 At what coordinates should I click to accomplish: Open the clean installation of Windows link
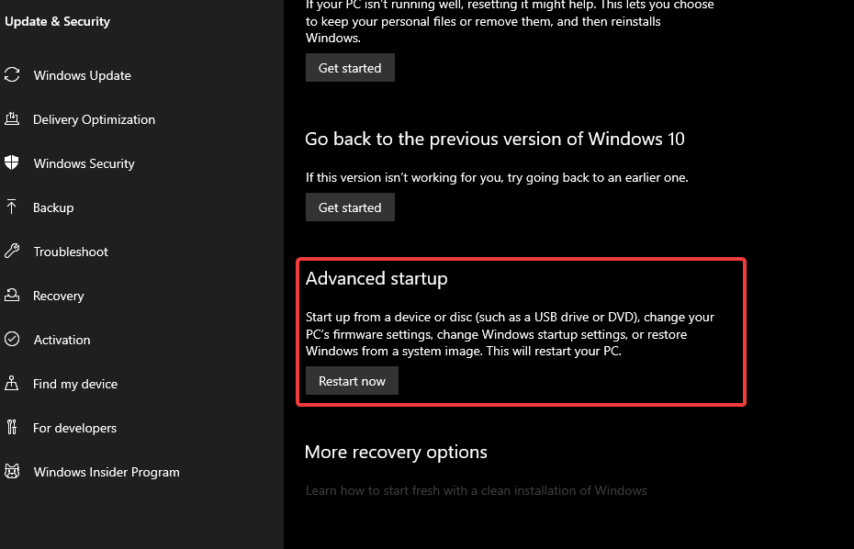pos(476,490)
